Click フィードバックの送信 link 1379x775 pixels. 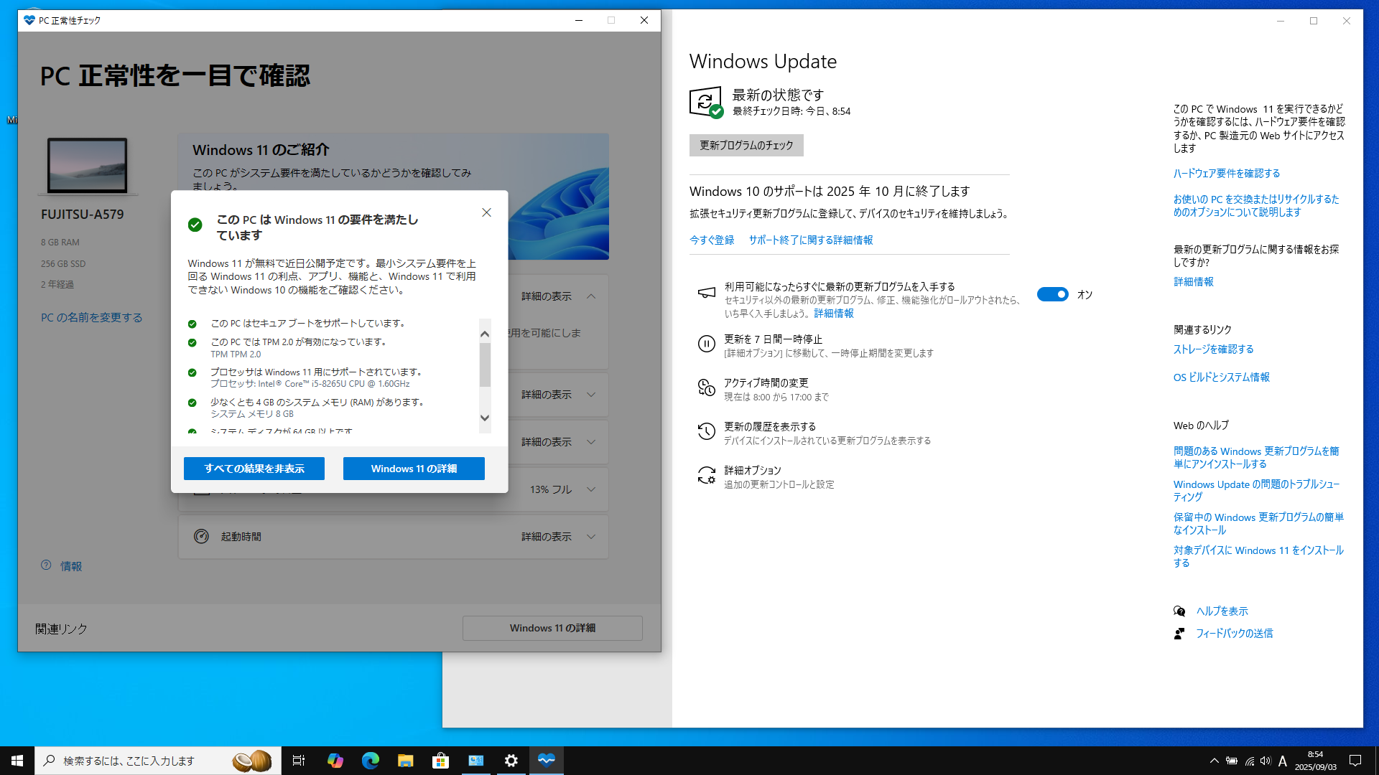coord(1235,633)
